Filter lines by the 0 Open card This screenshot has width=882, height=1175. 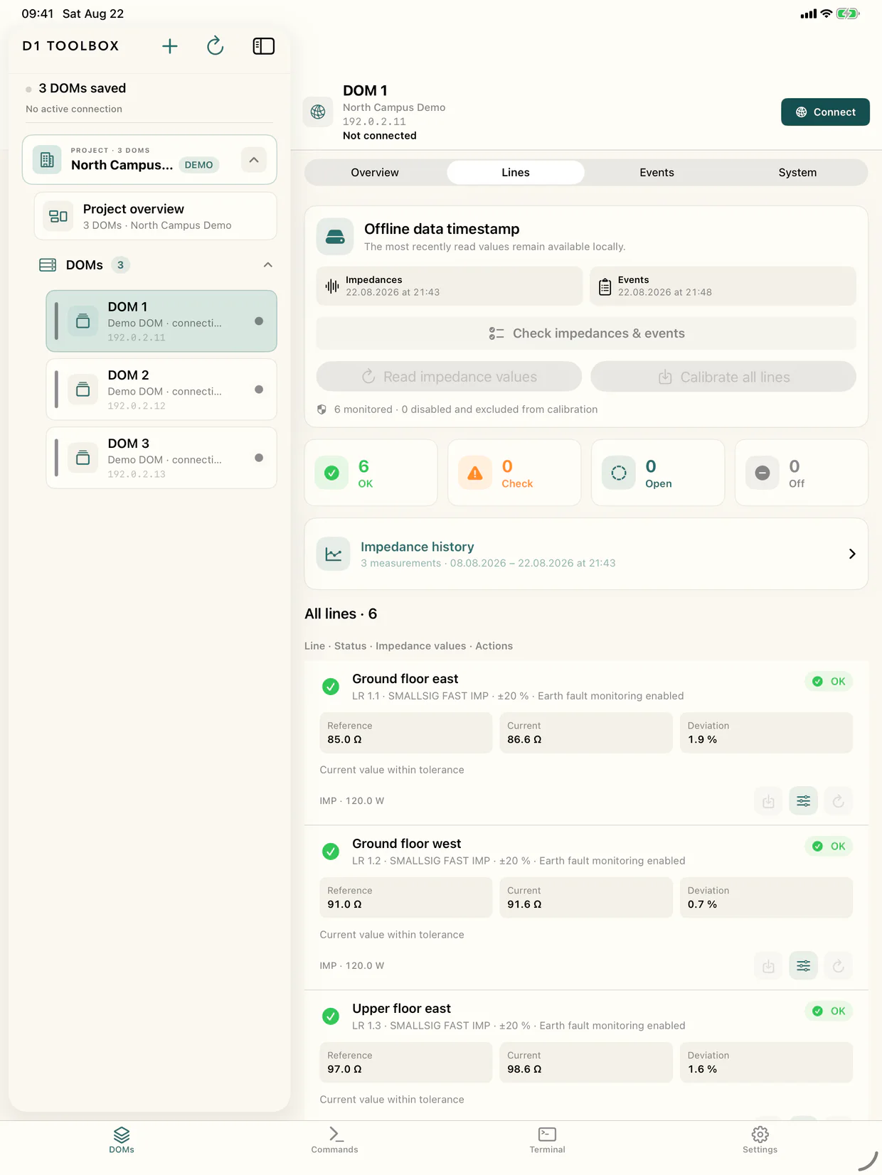658,473
